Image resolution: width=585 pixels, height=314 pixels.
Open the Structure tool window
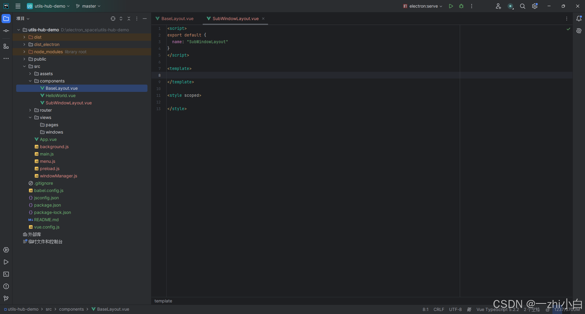point(6,46)
